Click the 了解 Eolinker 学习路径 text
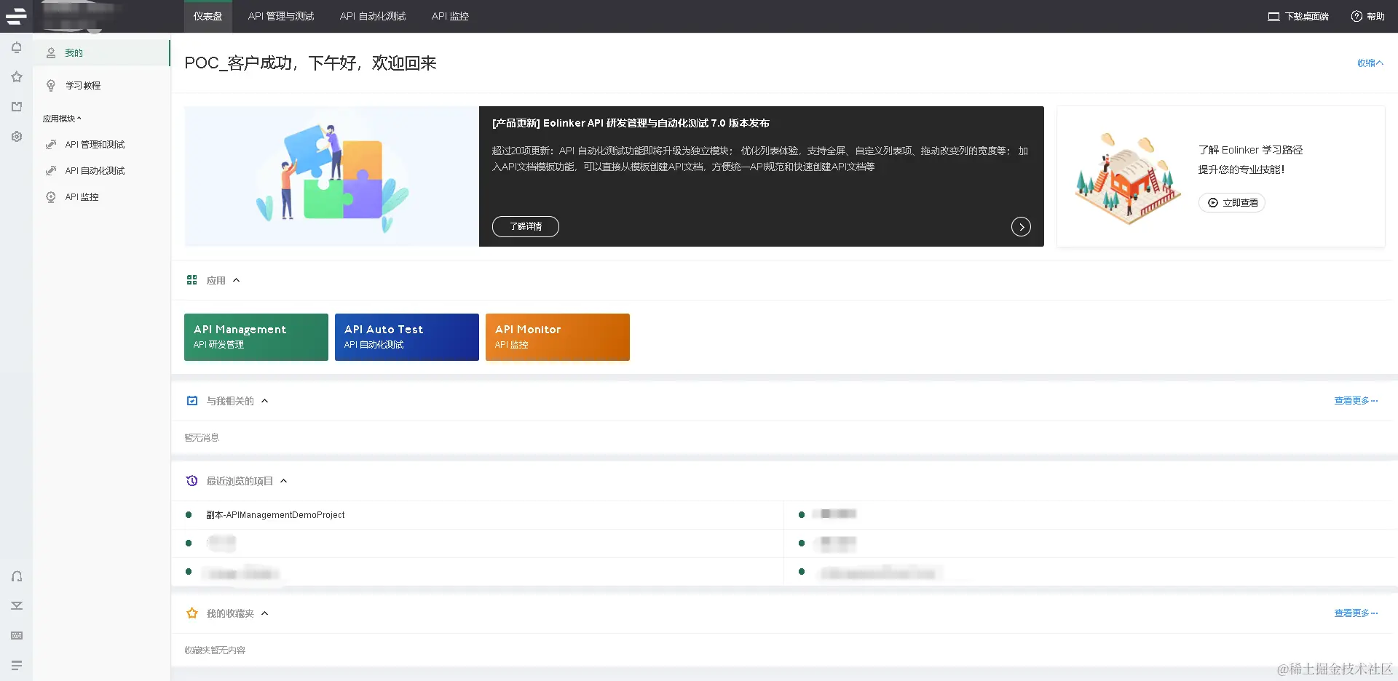The width and height of the screenshot is (1398, 681). coord(1250,150)
